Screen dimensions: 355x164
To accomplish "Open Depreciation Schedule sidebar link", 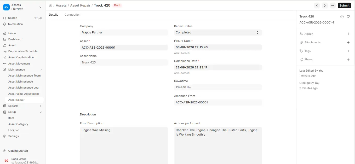I will 23,51.
